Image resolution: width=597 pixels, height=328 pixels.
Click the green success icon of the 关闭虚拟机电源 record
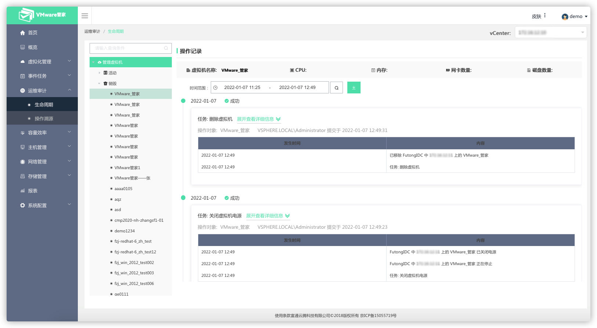[227, 198]
